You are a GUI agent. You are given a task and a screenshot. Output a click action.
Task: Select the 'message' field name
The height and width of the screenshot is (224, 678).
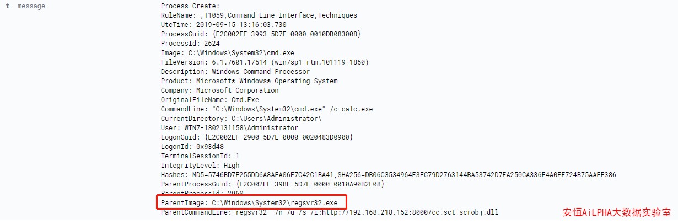point(31,6)
